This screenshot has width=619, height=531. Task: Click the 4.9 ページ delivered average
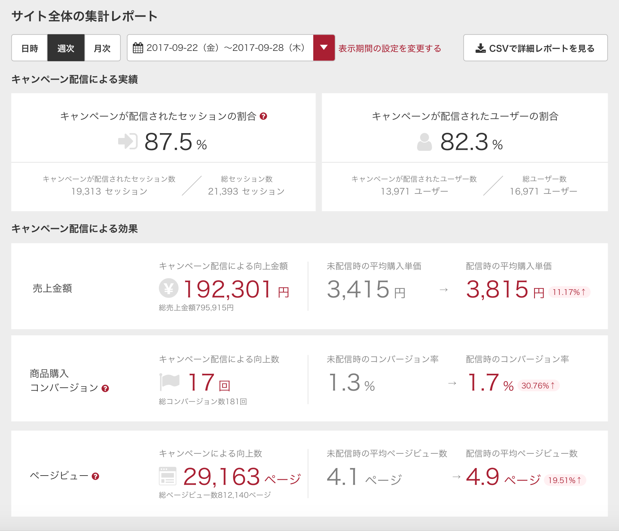pyautogui.click(x=504, y=477)
